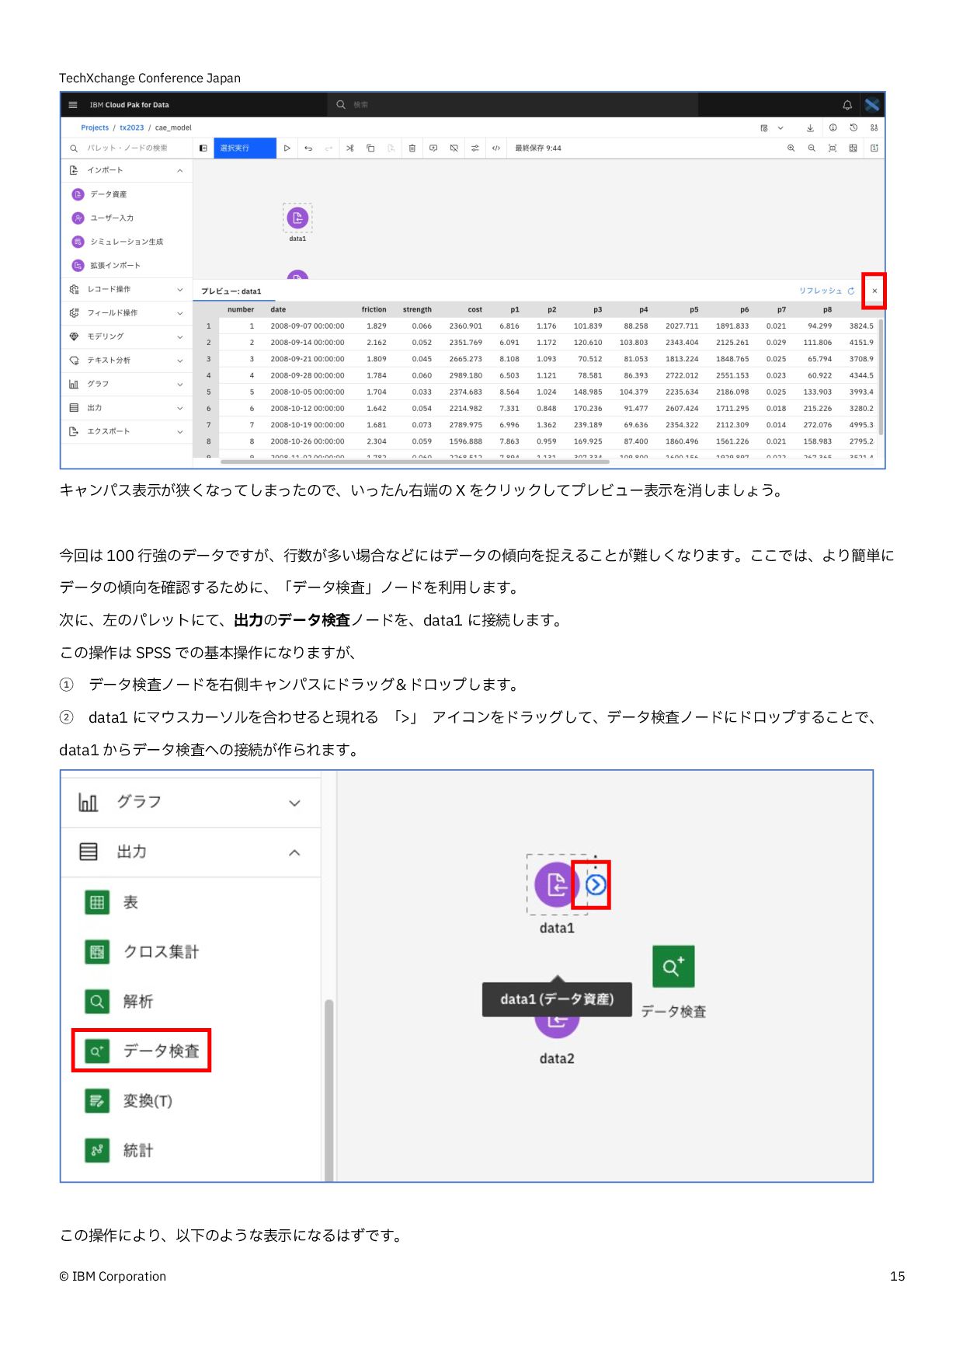Click the zoom to fit icon

click(x=833, y=148)
